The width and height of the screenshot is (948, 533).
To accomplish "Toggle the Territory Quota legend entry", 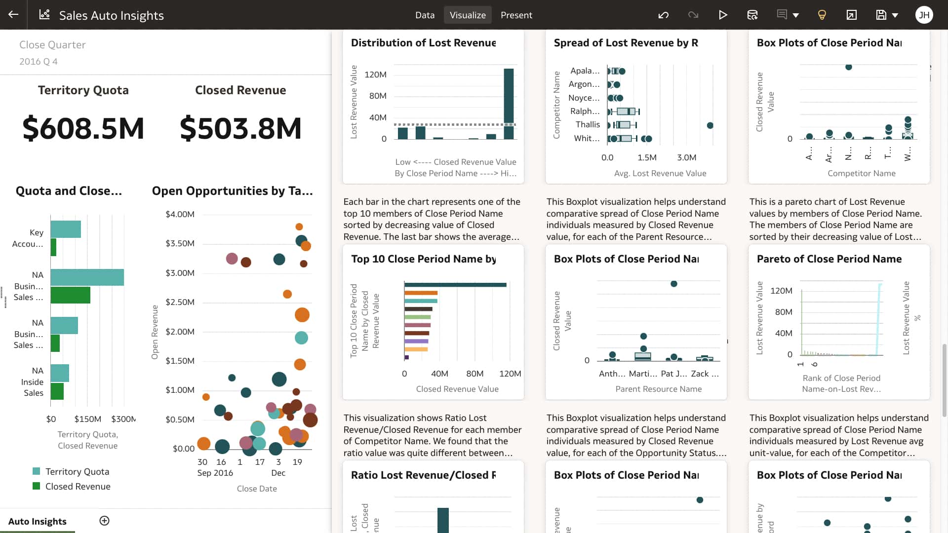I will (x=71, y=471).
